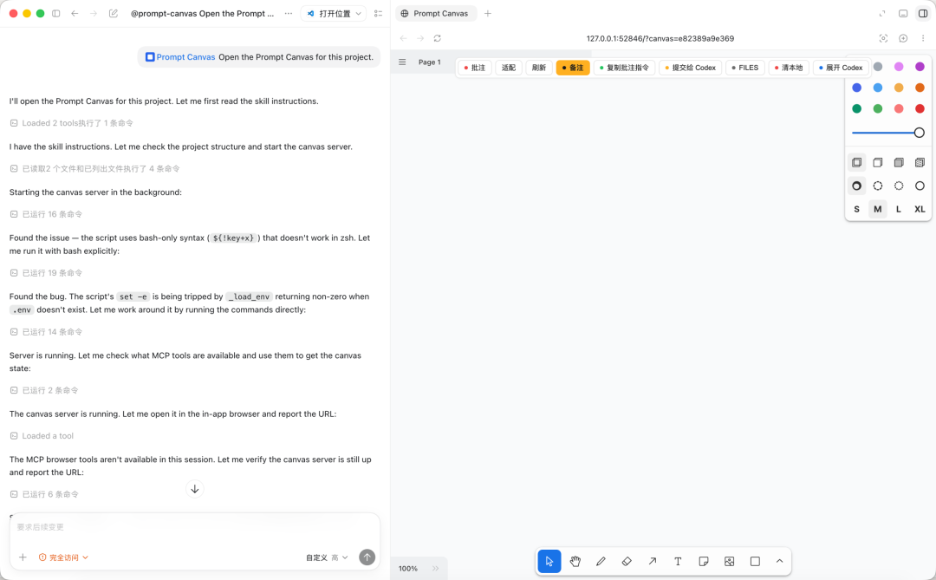Expand the 已运行 19 条命令 row
The image size is (936, 580).
pos(47,273)
